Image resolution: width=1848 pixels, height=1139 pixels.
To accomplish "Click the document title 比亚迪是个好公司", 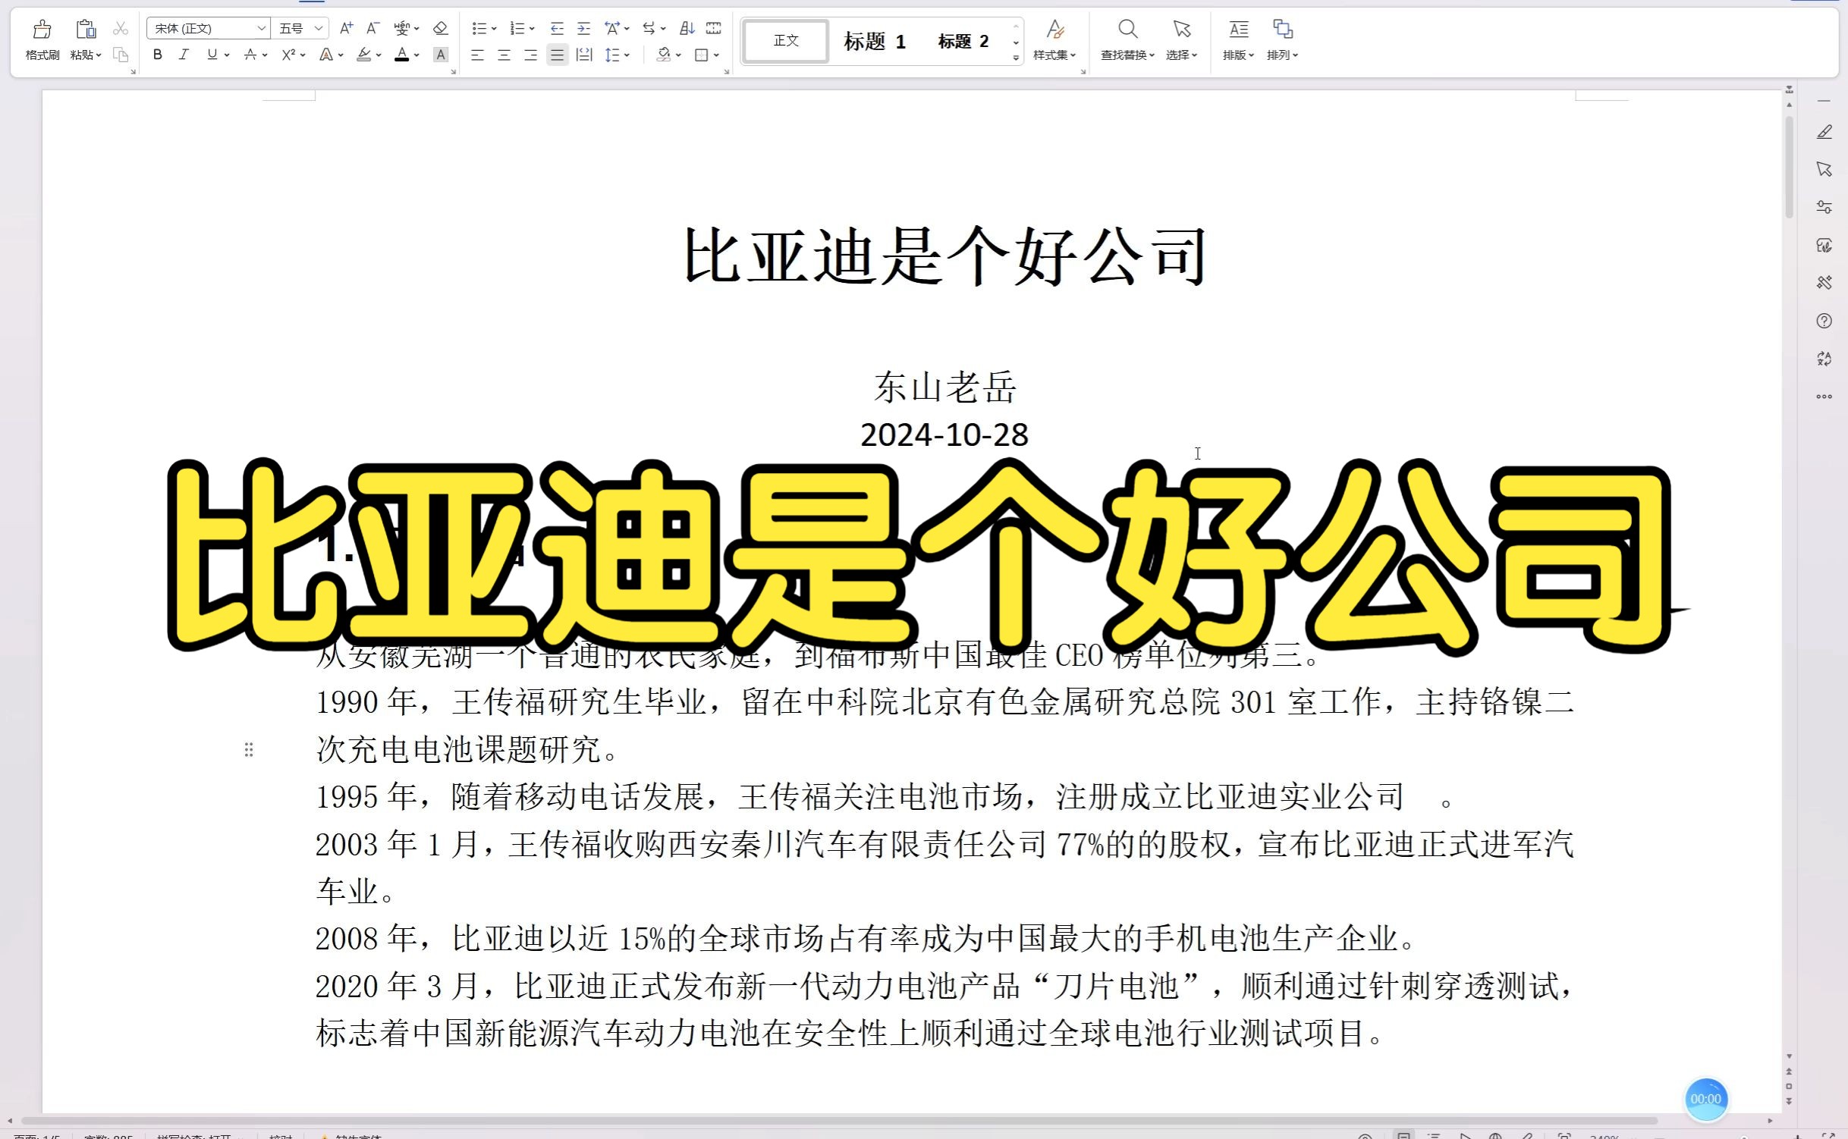I will (x=944, y=256).
